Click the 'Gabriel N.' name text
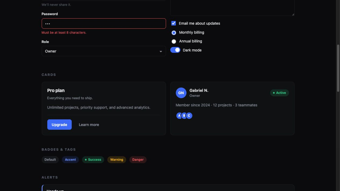The height and width of the screenshot is (191, 340). (x=199, y=90)
